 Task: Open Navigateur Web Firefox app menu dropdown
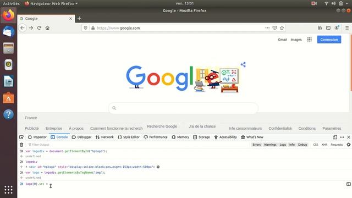tap(51, 3)
